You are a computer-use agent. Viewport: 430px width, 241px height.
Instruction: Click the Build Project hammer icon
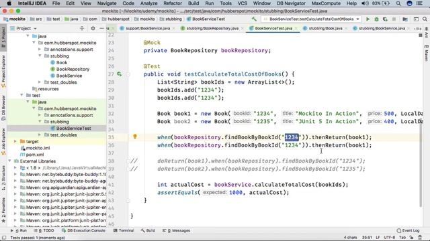coord(254,19)
